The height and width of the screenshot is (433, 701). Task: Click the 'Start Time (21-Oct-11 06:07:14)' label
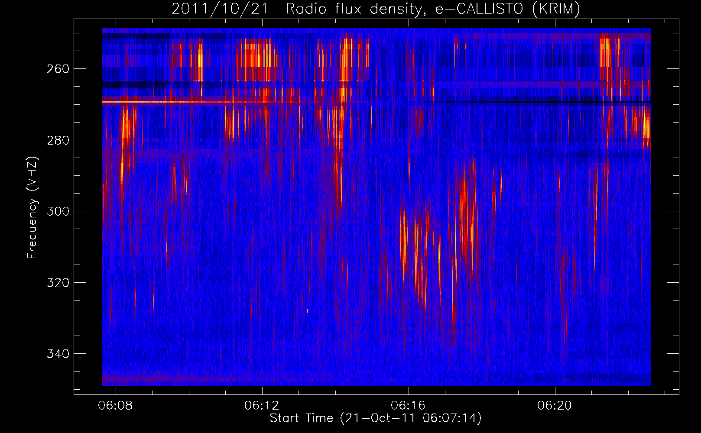click(x=376, y=418)
